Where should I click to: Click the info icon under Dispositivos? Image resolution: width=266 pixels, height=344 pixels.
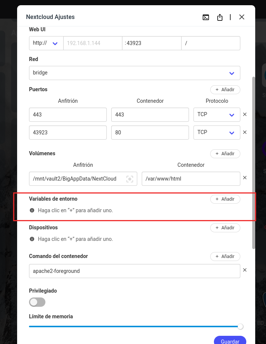pyautogui.click(x=32, y=239)
